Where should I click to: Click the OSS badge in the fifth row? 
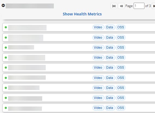click(x=121, y=68)
